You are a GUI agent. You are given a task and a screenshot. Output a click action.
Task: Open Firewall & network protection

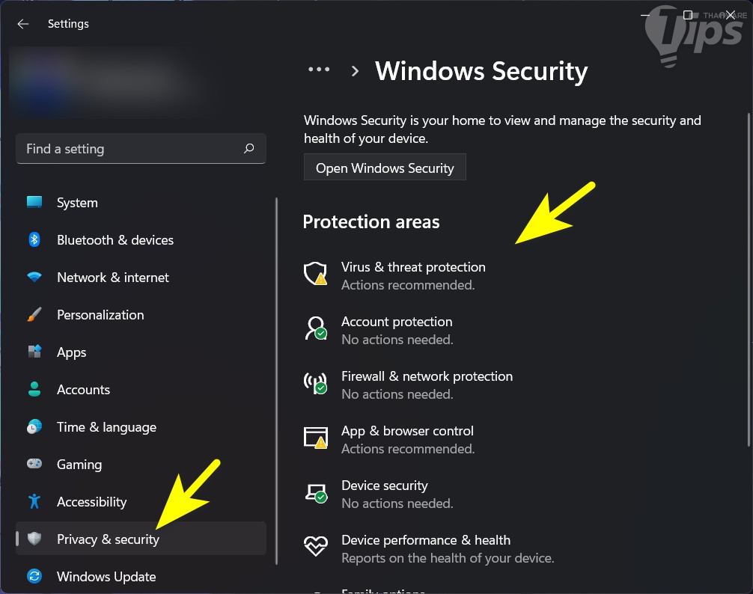click(427, 377)
